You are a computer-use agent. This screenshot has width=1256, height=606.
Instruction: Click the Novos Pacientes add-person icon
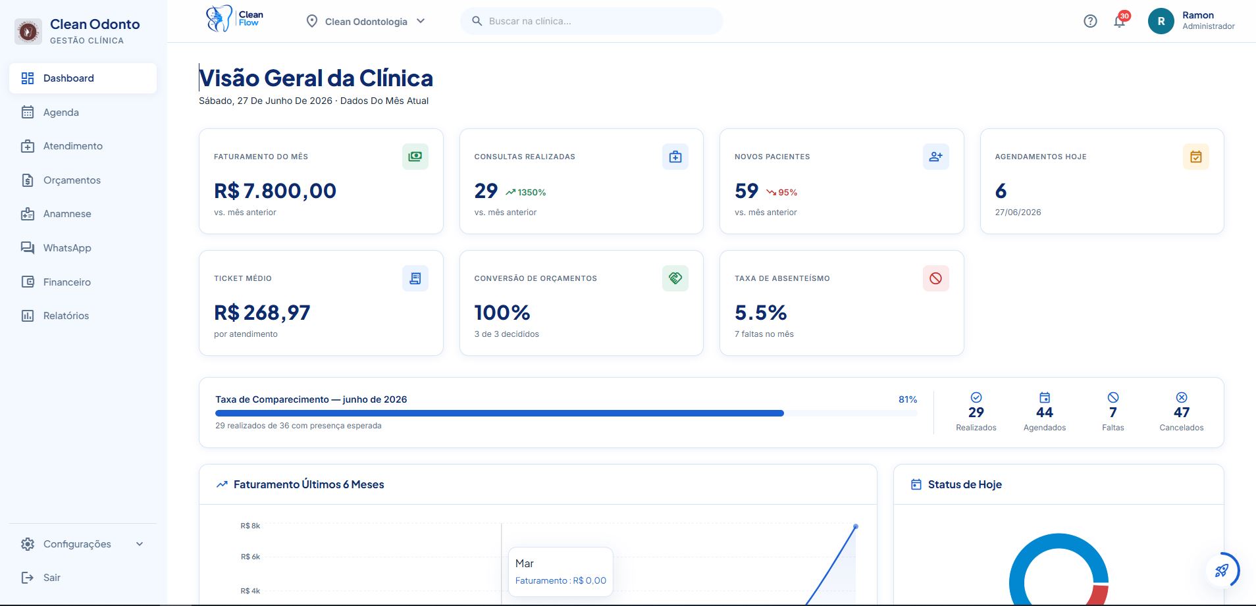[936, 157]
